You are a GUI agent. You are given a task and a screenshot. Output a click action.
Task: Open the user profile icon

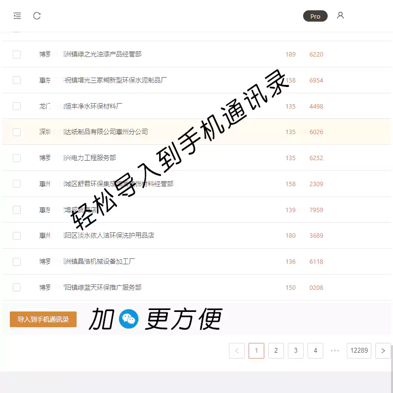[340, 16]
